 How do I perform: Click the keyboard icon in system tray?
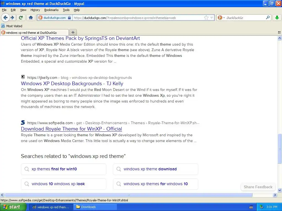[x=251, y=207]
